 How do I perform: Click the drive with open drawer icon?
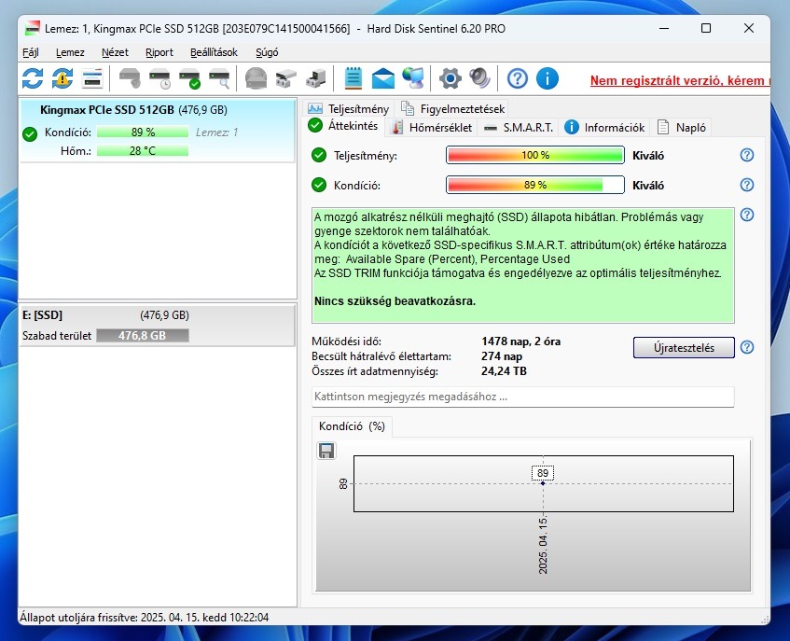285,78
